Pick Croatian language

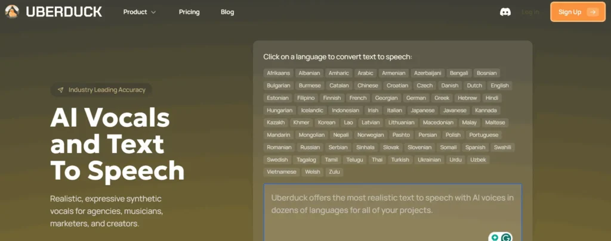397,86
